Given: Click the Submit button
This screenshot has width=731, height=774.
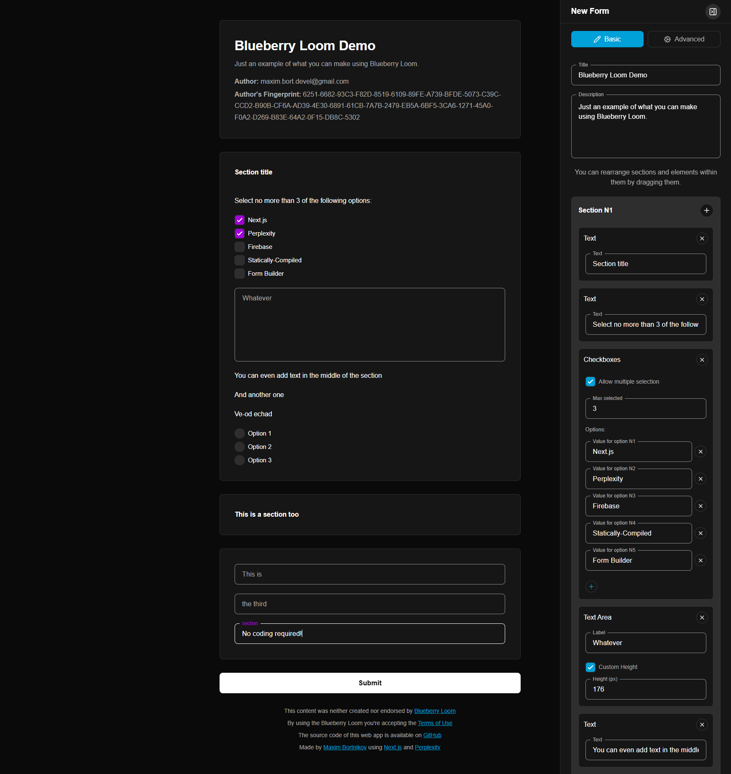Looking at the screenshot, I should (x=370, y=683).
